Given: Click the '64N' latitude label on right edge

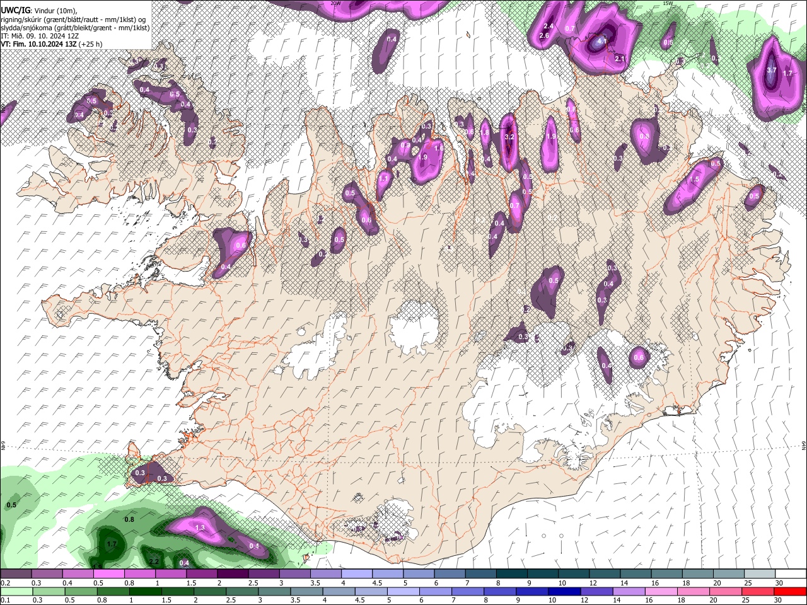Looking at the screenshot, I should 804,446.
